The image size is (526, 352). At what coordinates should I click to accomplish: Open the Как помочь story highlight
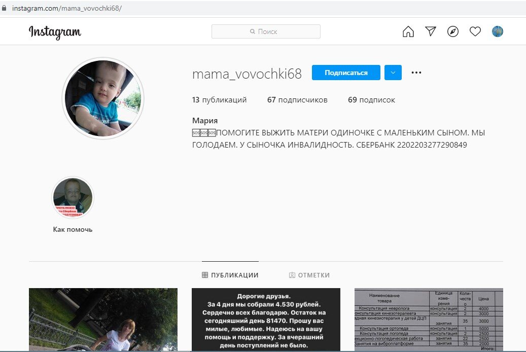(x=73, y=198)
